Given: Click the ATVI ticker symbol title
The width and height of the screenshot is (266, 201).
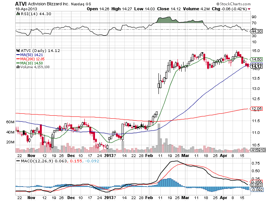Looking at the screenshot, I should coord(21,4).
